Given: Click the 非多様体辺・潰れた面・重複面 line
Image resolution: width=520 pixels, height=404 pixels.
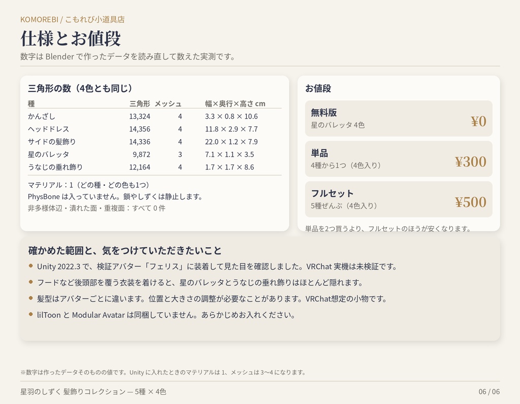Looking at the screenshot, I should 96,208.
